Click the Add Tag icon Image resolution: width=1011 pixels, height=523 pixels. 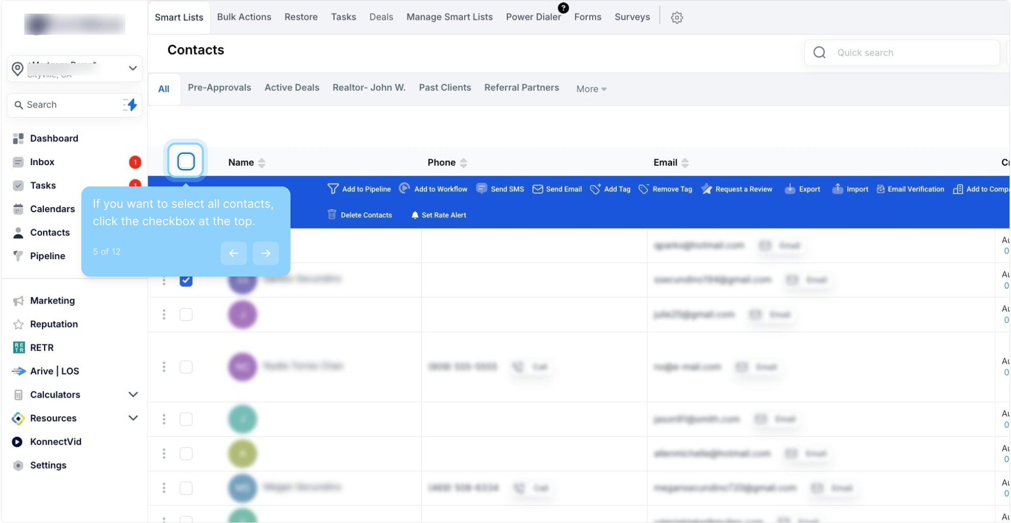pos(595,189)
